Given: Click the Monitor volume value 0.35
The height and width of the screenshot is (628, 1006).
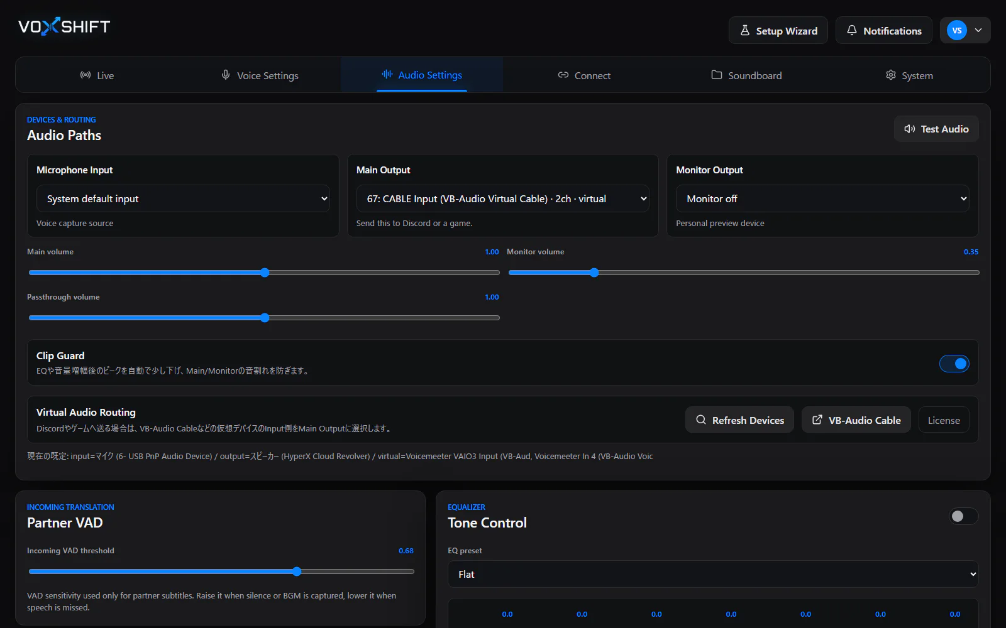Looking at the screenshot, I should tap(971, 252).
